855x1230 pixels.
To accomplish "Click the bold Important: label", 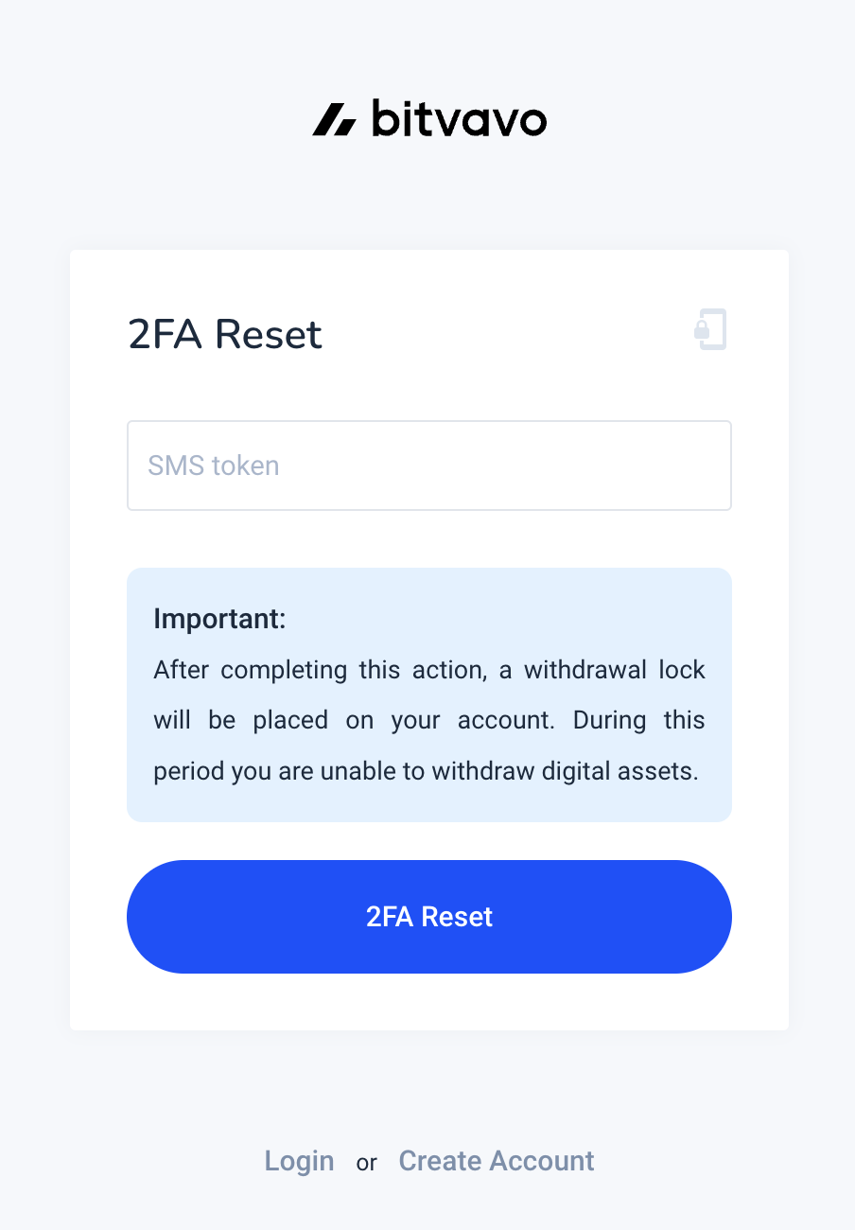I will pos(219,620).
